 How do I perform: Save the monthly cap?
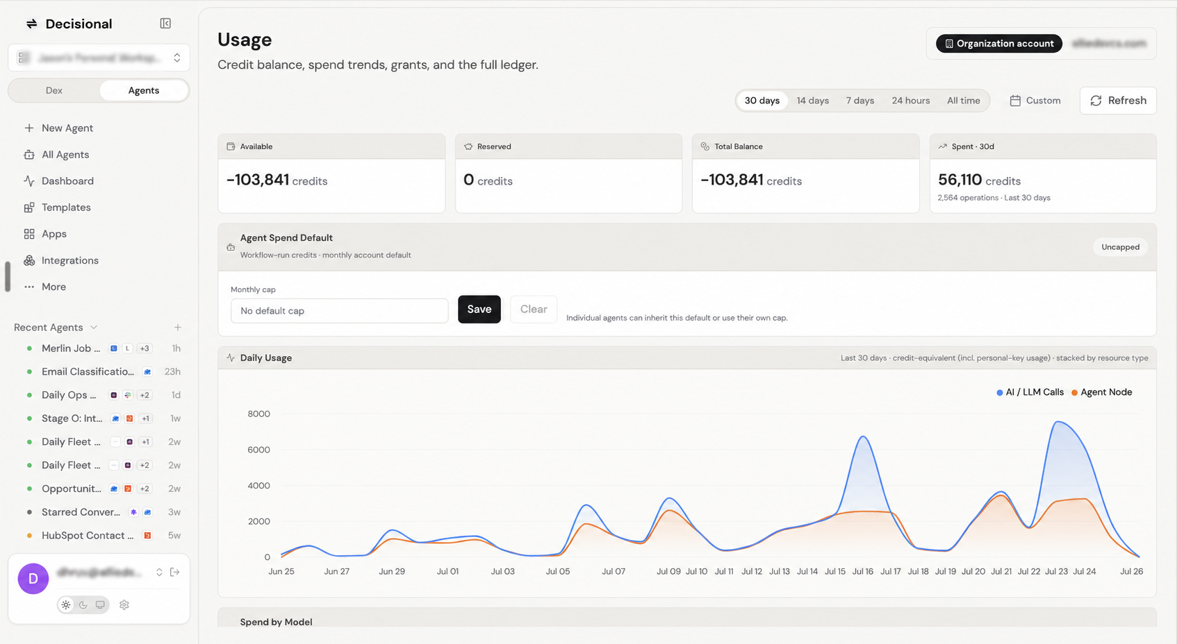click(x=479, y=310)
